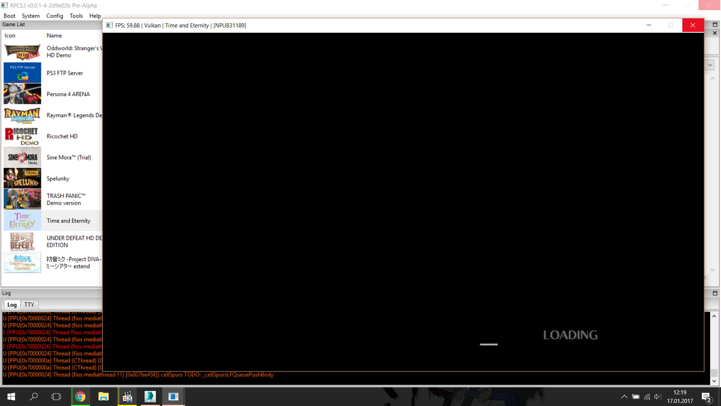
Task: Select the Sine Mora Trial icon
Action: point(22,157)
